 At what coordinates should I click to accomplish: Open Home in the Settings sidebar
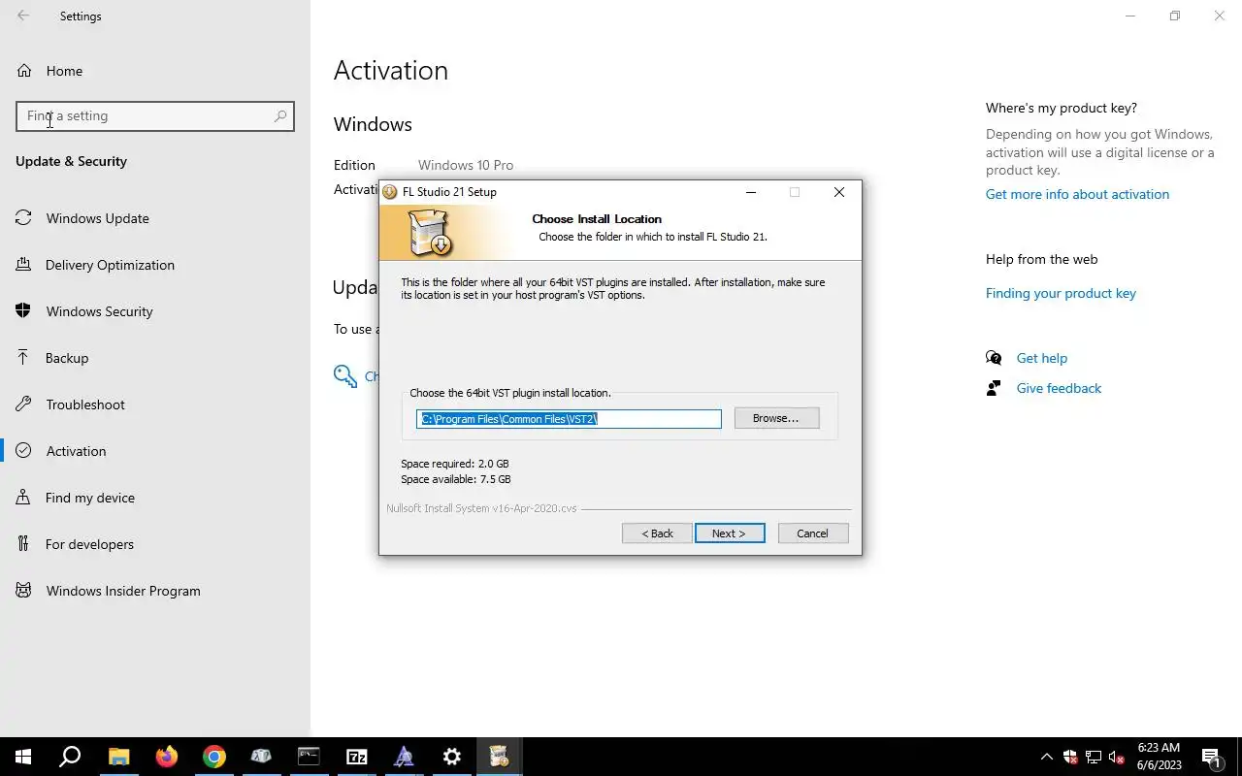155,71
